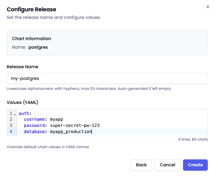Click the '4 lines, 84 chars' counter
Screen dimensions: 215x177
pyautogui.click(x=193, y=139)
